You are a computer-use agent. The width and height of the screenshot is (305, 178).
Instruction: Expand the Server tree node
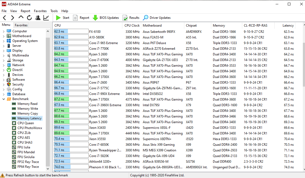4,46
